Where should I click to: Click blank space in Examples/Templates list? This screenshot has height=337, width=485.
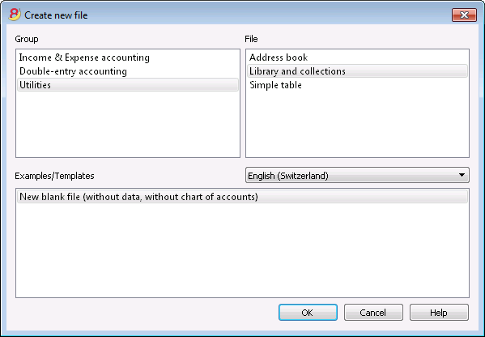click(x=242, y=250)
